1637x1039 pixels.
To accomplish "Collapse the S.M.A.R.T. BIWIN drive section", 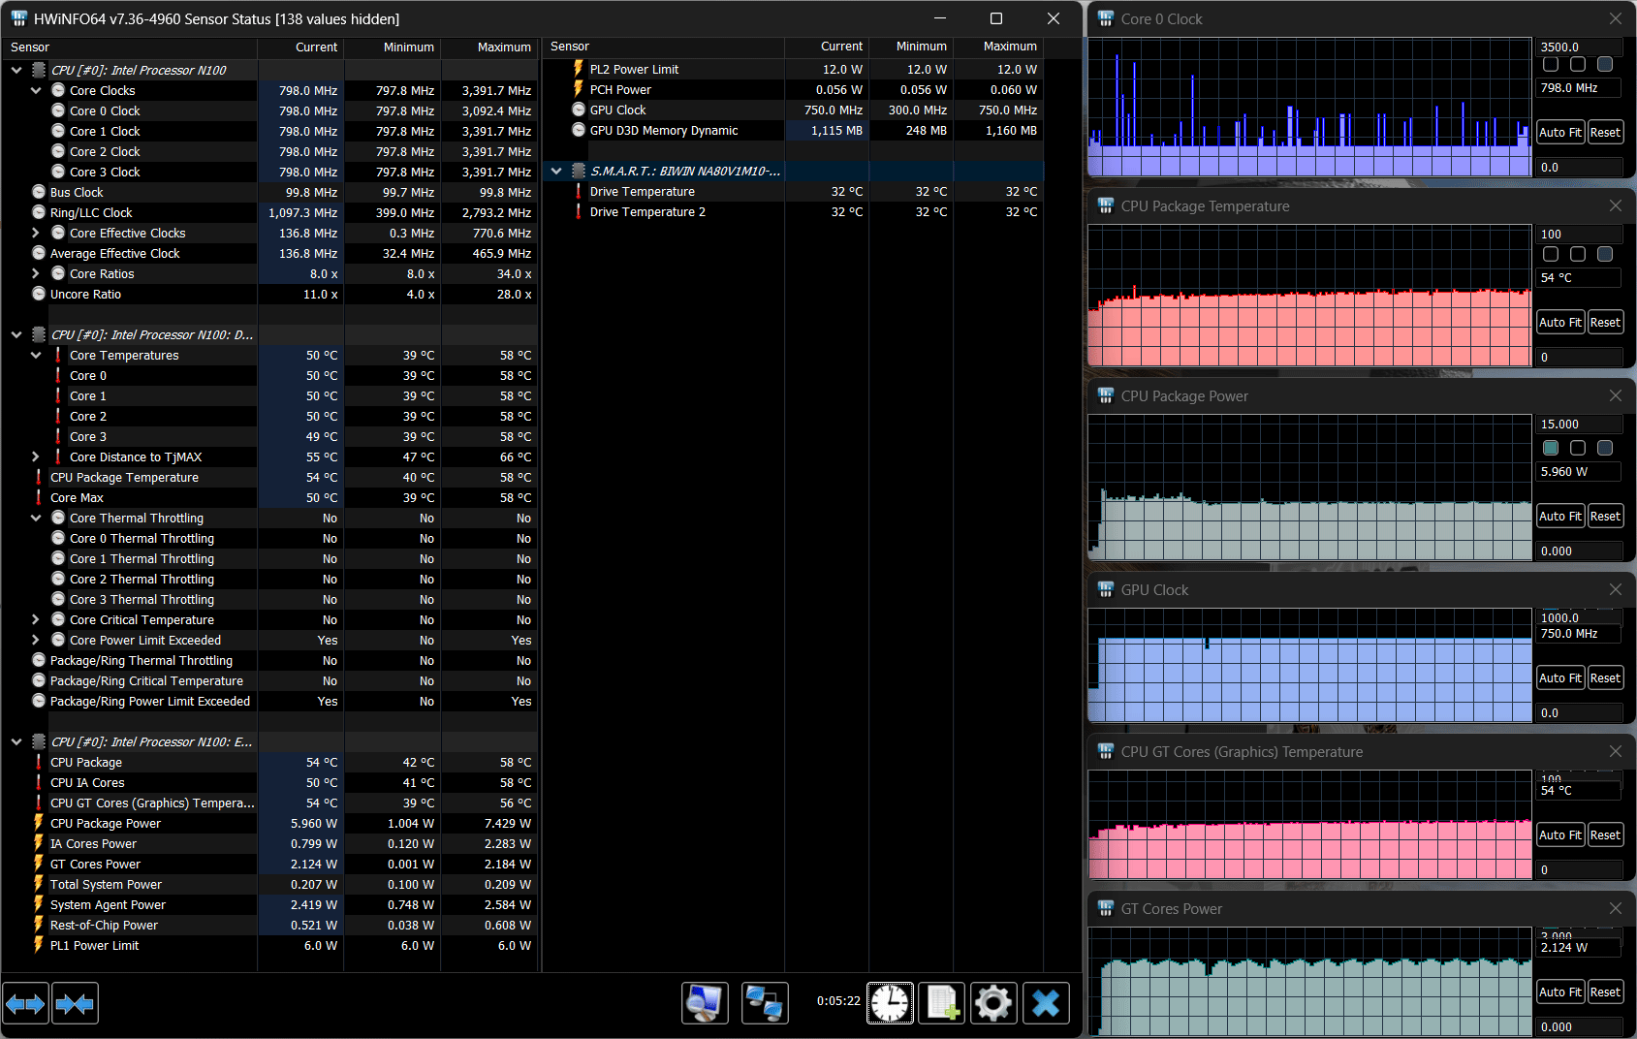I will pos(556,171).
